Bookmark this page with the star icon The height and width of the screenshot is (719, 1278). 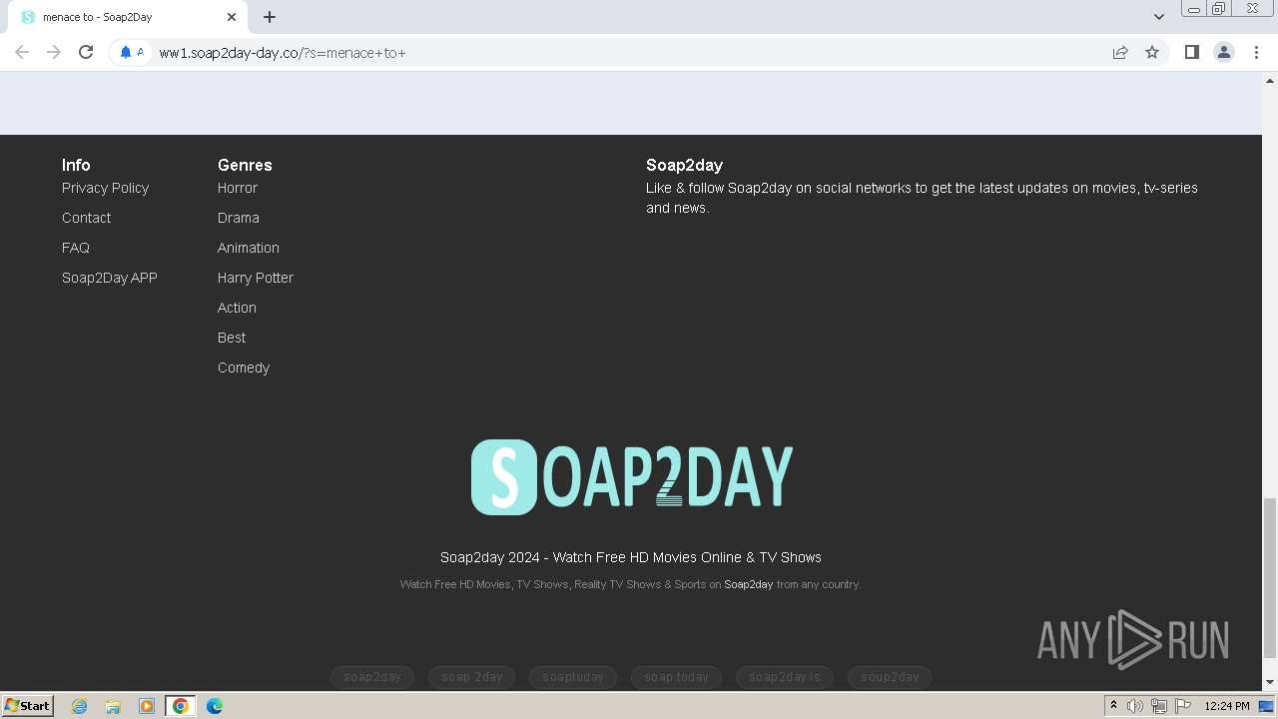1152,52
